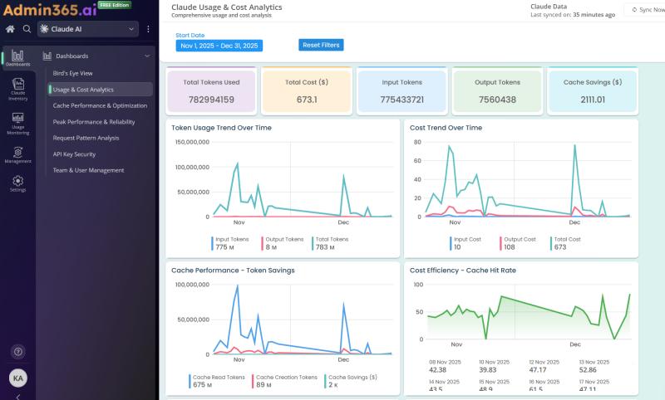This screenshot has width=665, height=400.
Task: Toggle the Total Tokens legend series
Action: pos(330,243)
